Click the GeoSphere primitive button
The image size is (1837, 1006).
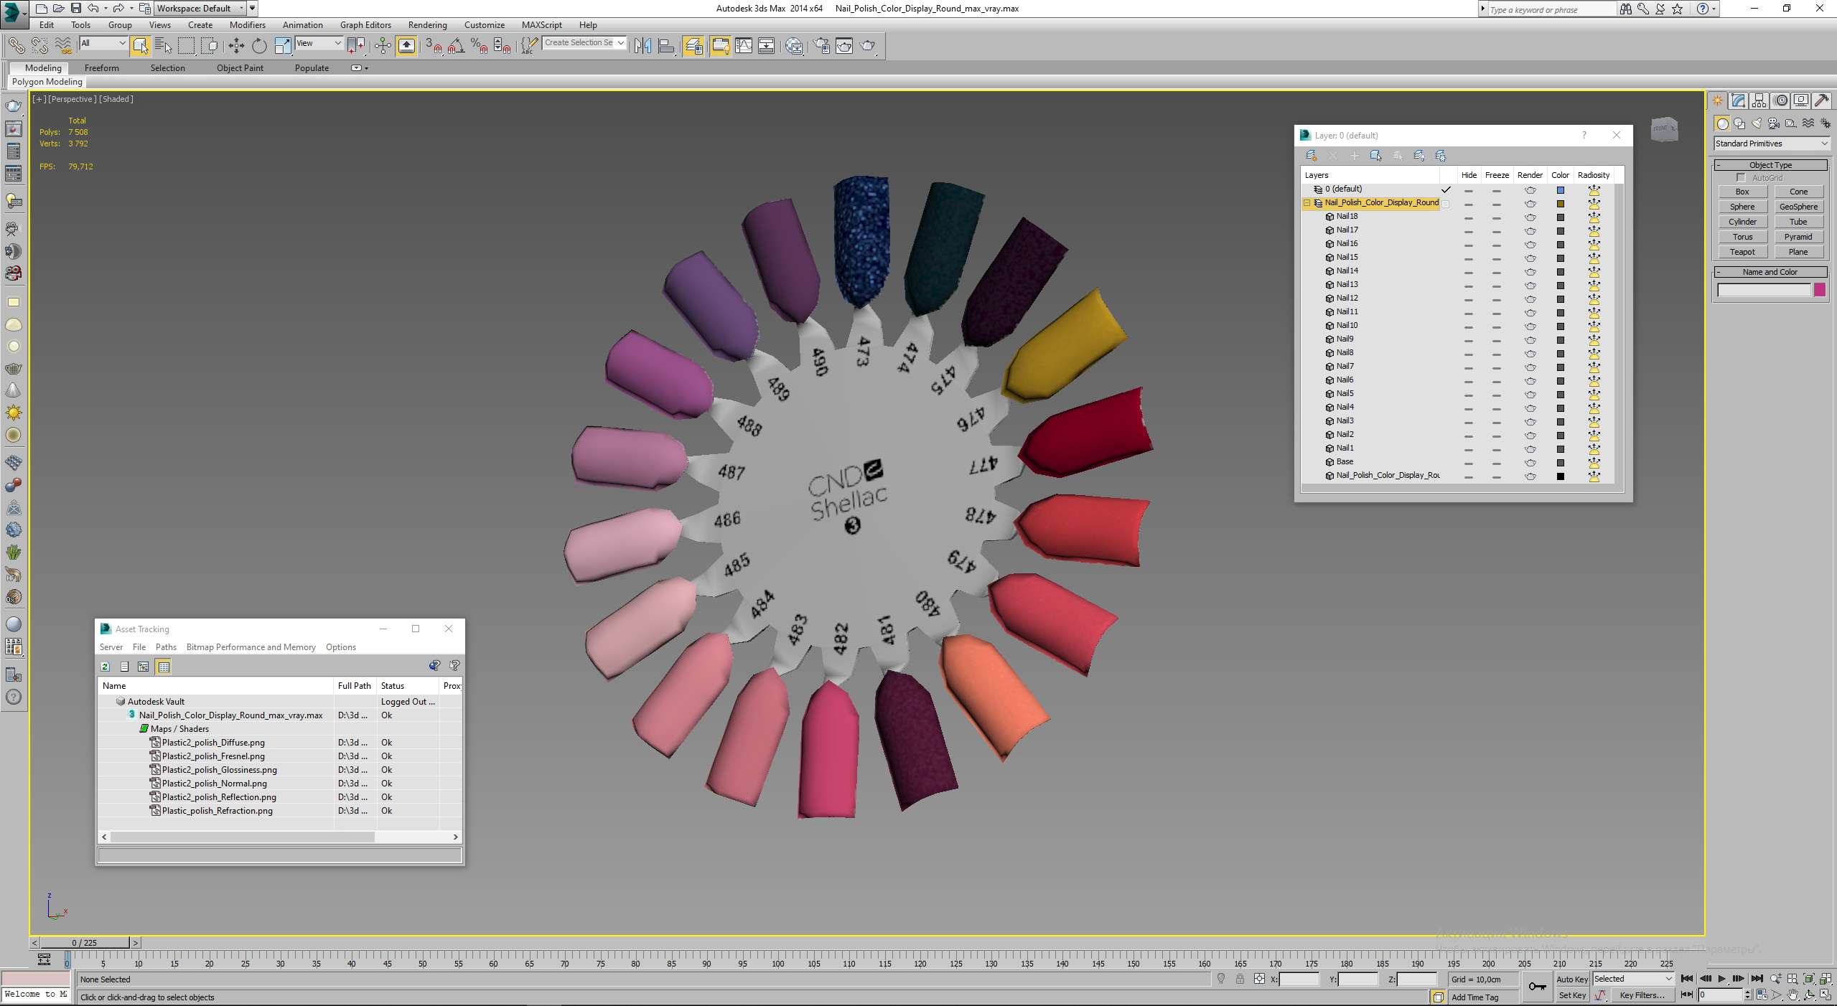point(1798,207)
